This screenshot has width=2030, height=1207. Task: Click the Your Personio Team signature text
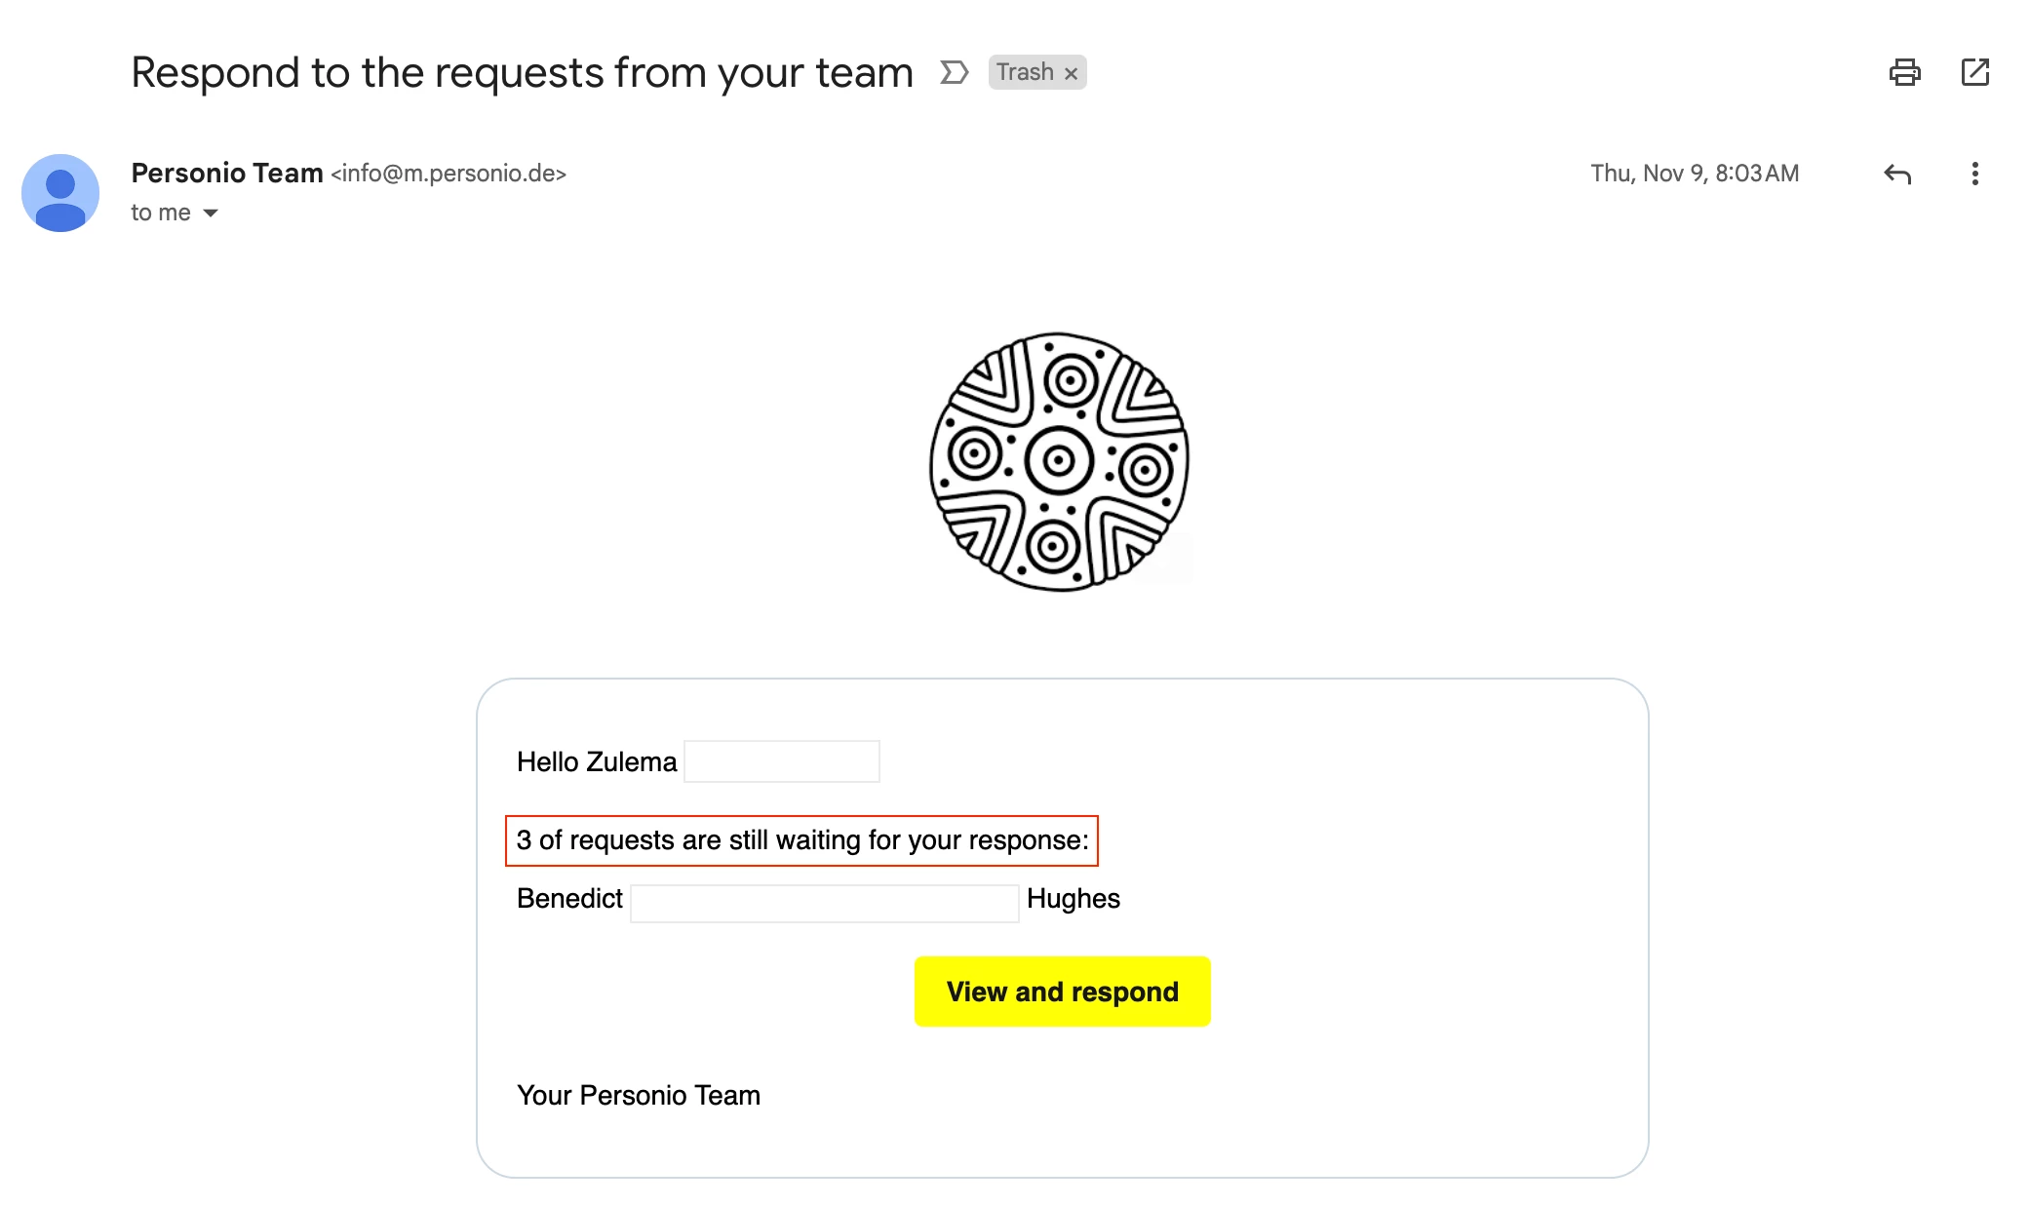(639, 1096)
